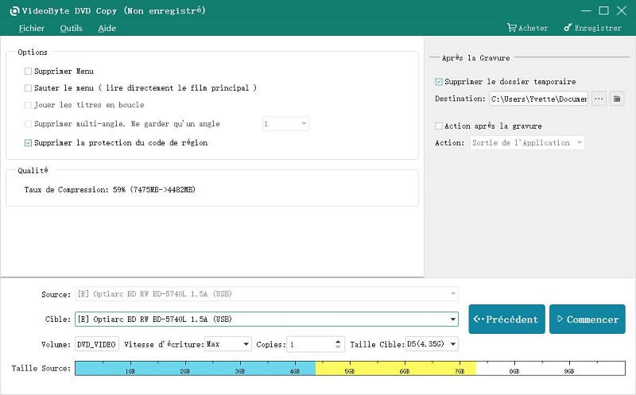Click the Précédent button
This screenshot has width=636, height=395.
click(x=506, y=319)
